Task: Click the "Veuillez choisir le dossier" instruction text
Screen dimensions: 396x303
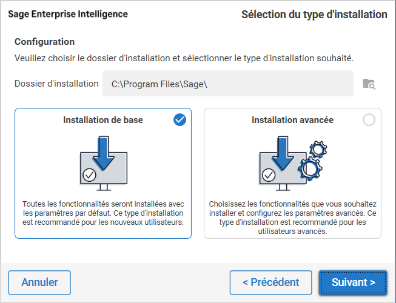Action: tap(184, 58)
